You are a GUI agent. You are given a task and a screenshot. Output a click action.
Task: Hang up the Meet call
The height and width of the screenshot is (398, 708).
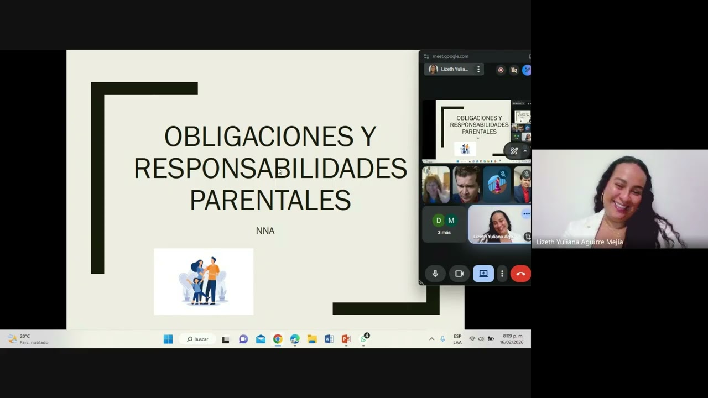[x=520, y=274]
